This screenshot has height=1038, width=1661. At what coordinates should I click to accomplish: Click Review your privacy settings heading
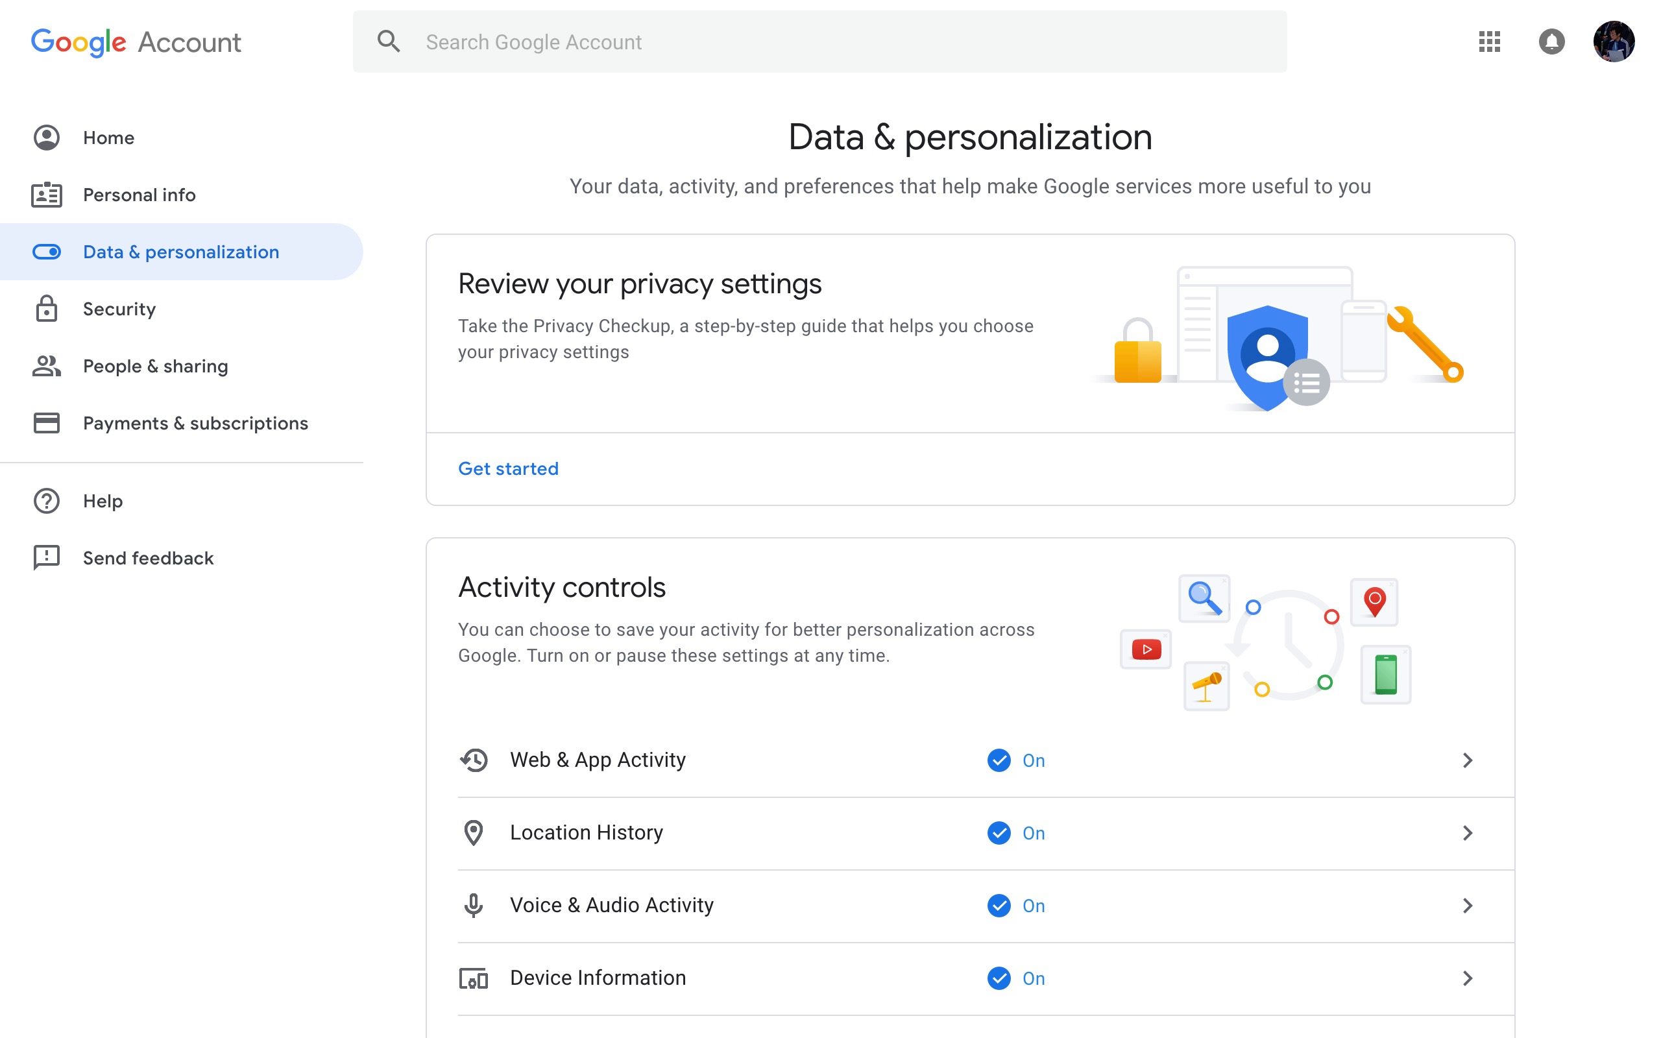pos(640,284)
